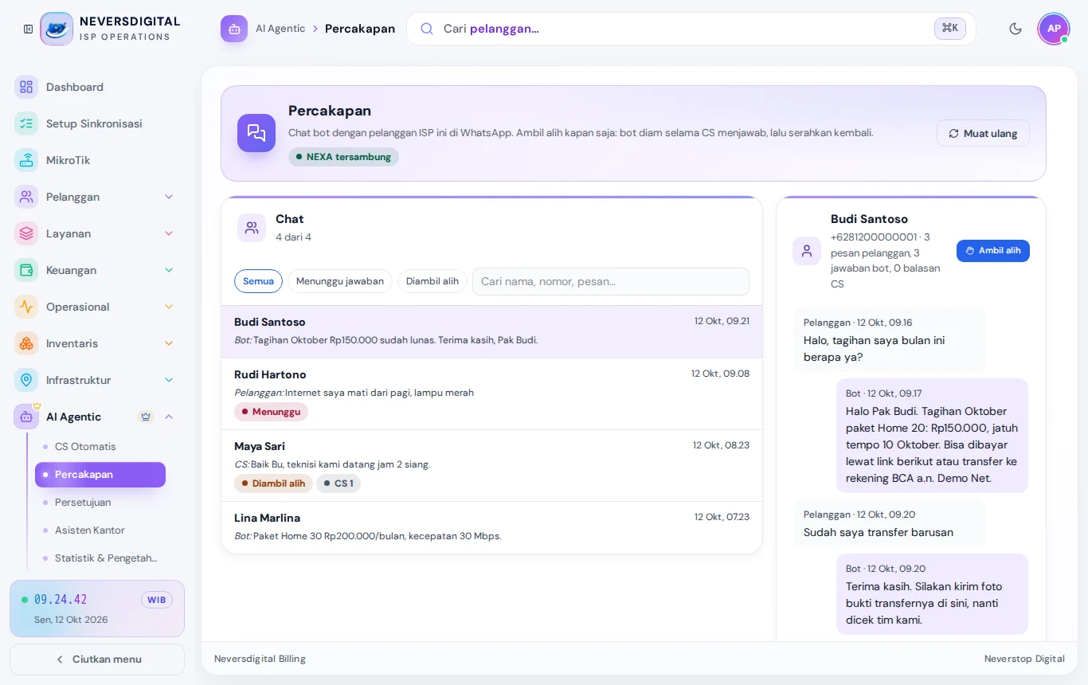The width and height of the screenshot is (1088, 685).
Task: Click the Keuangan wallet icon
Action: (x=26, y=270)
